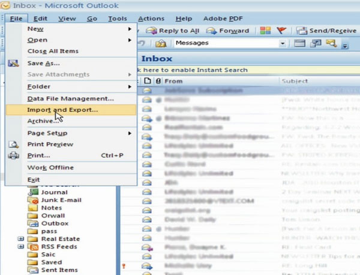Select the pass folder
Viewport: 360px width, 275px height.
(x=49, y=231)
